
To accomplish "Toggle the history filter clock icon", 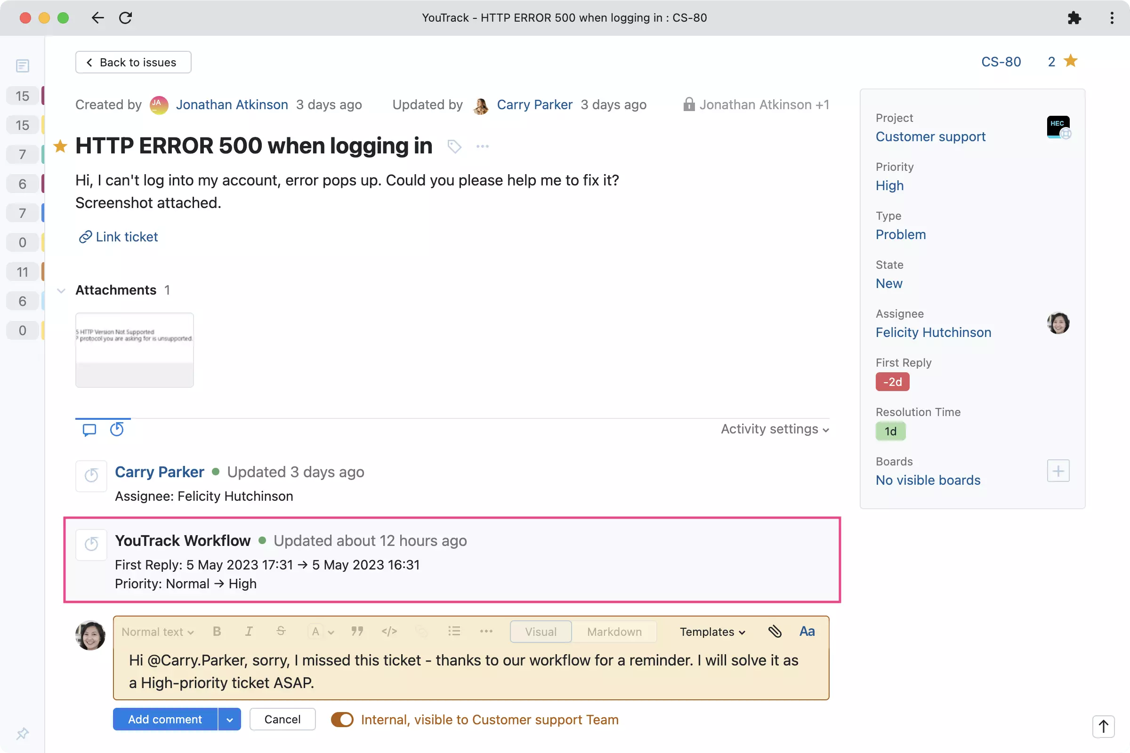I will 117,429.
